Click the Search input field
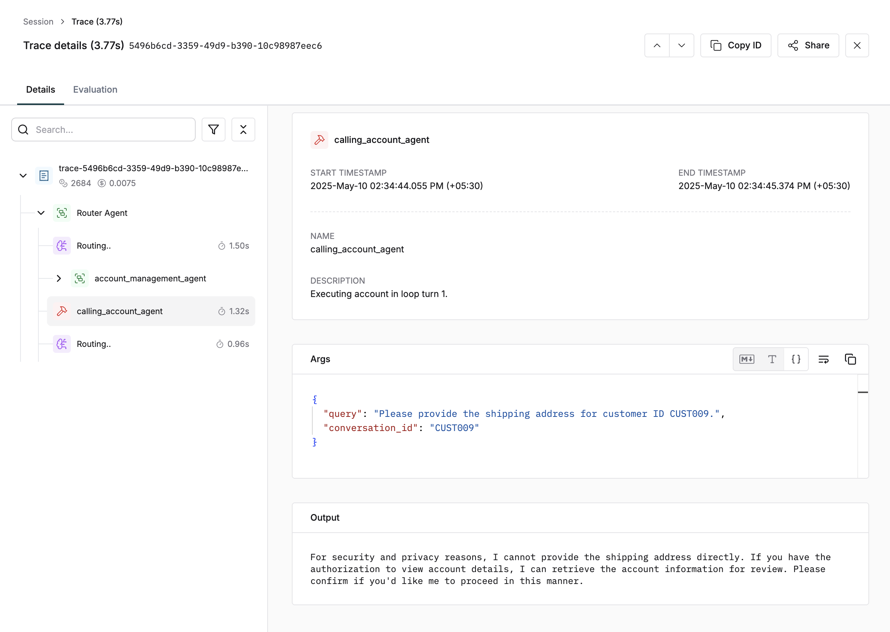890x632 pixels. click(x=109, y=130)
